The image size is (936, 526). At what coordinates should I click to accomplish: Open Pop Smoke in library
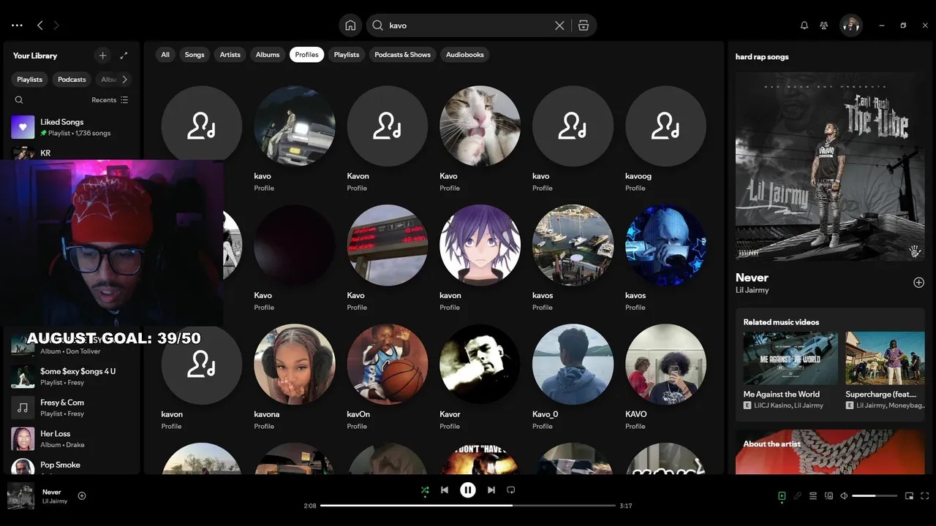click(x=72, y=466)
